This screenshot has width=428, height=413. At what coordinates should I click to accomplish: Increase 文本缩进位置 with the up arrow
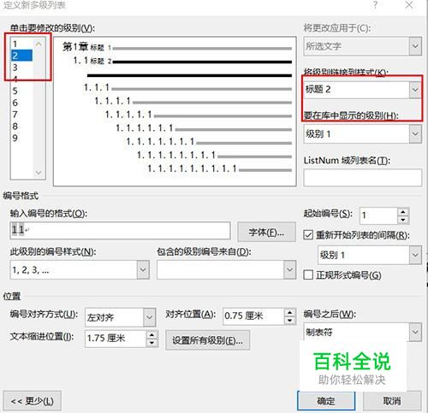click(152, 335)
